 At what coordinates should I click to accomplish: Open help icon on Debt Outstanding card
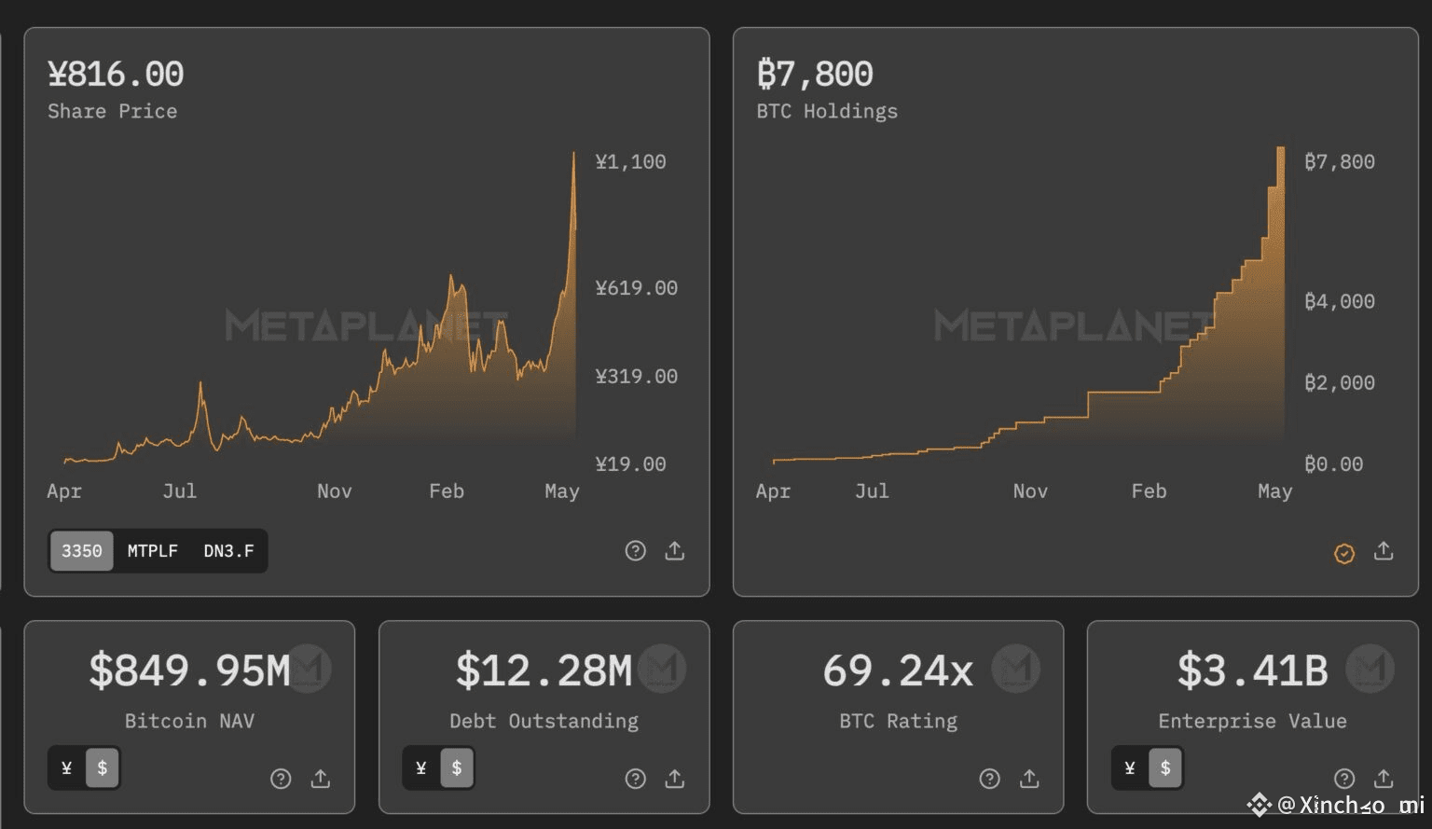(x=635, y=779)
